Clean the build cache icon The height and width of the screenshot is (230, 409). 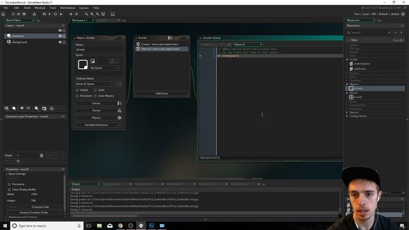(61, 14)
